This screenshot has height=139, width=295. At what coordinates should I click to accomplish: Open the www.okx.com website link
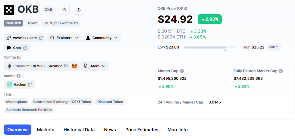pyautogui.click(x=25, y=38)
